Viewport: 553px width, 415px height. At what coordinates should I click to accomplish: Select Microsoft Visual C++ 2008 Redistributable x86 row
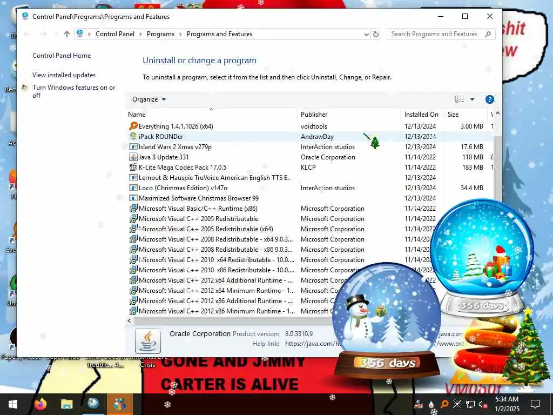coord(280,250)
